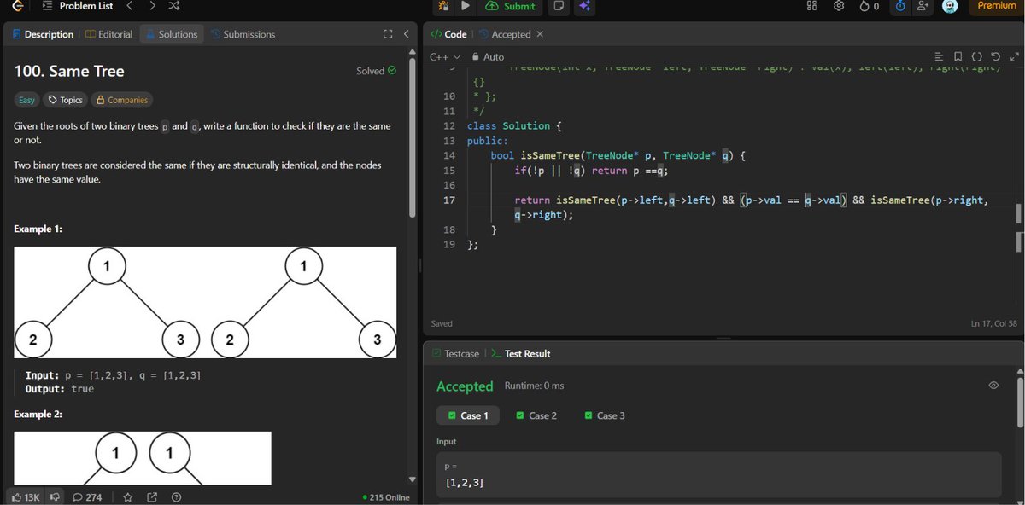This screenshot has width=1025, height=505.
Task: Select Case 2 result
Action: coord(536,415)
